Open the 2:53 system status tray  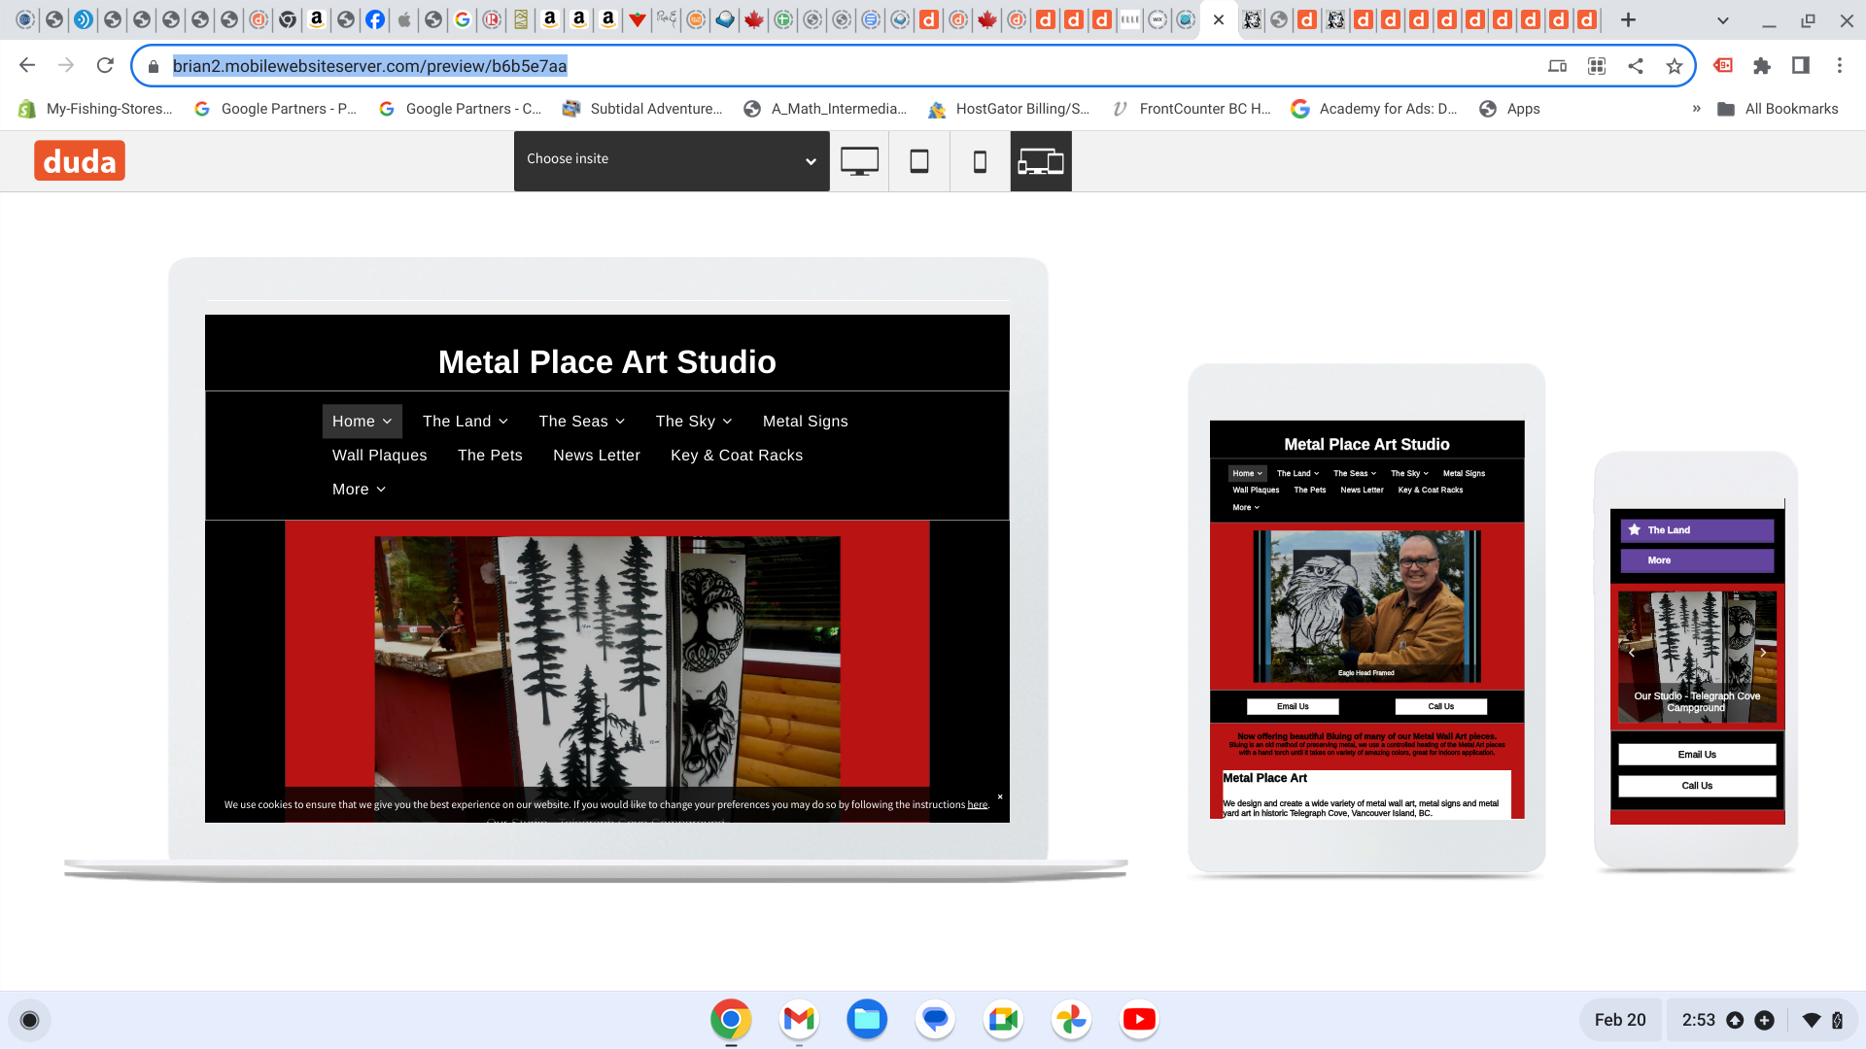pos(1761,1020)
